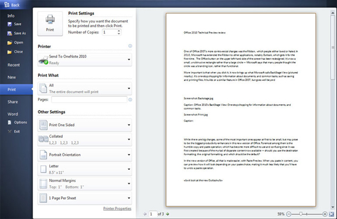Image resolution: width=337 pixels, height=219 pixels.
Task: Click the Save As menu label
Action: click(20, 33)
